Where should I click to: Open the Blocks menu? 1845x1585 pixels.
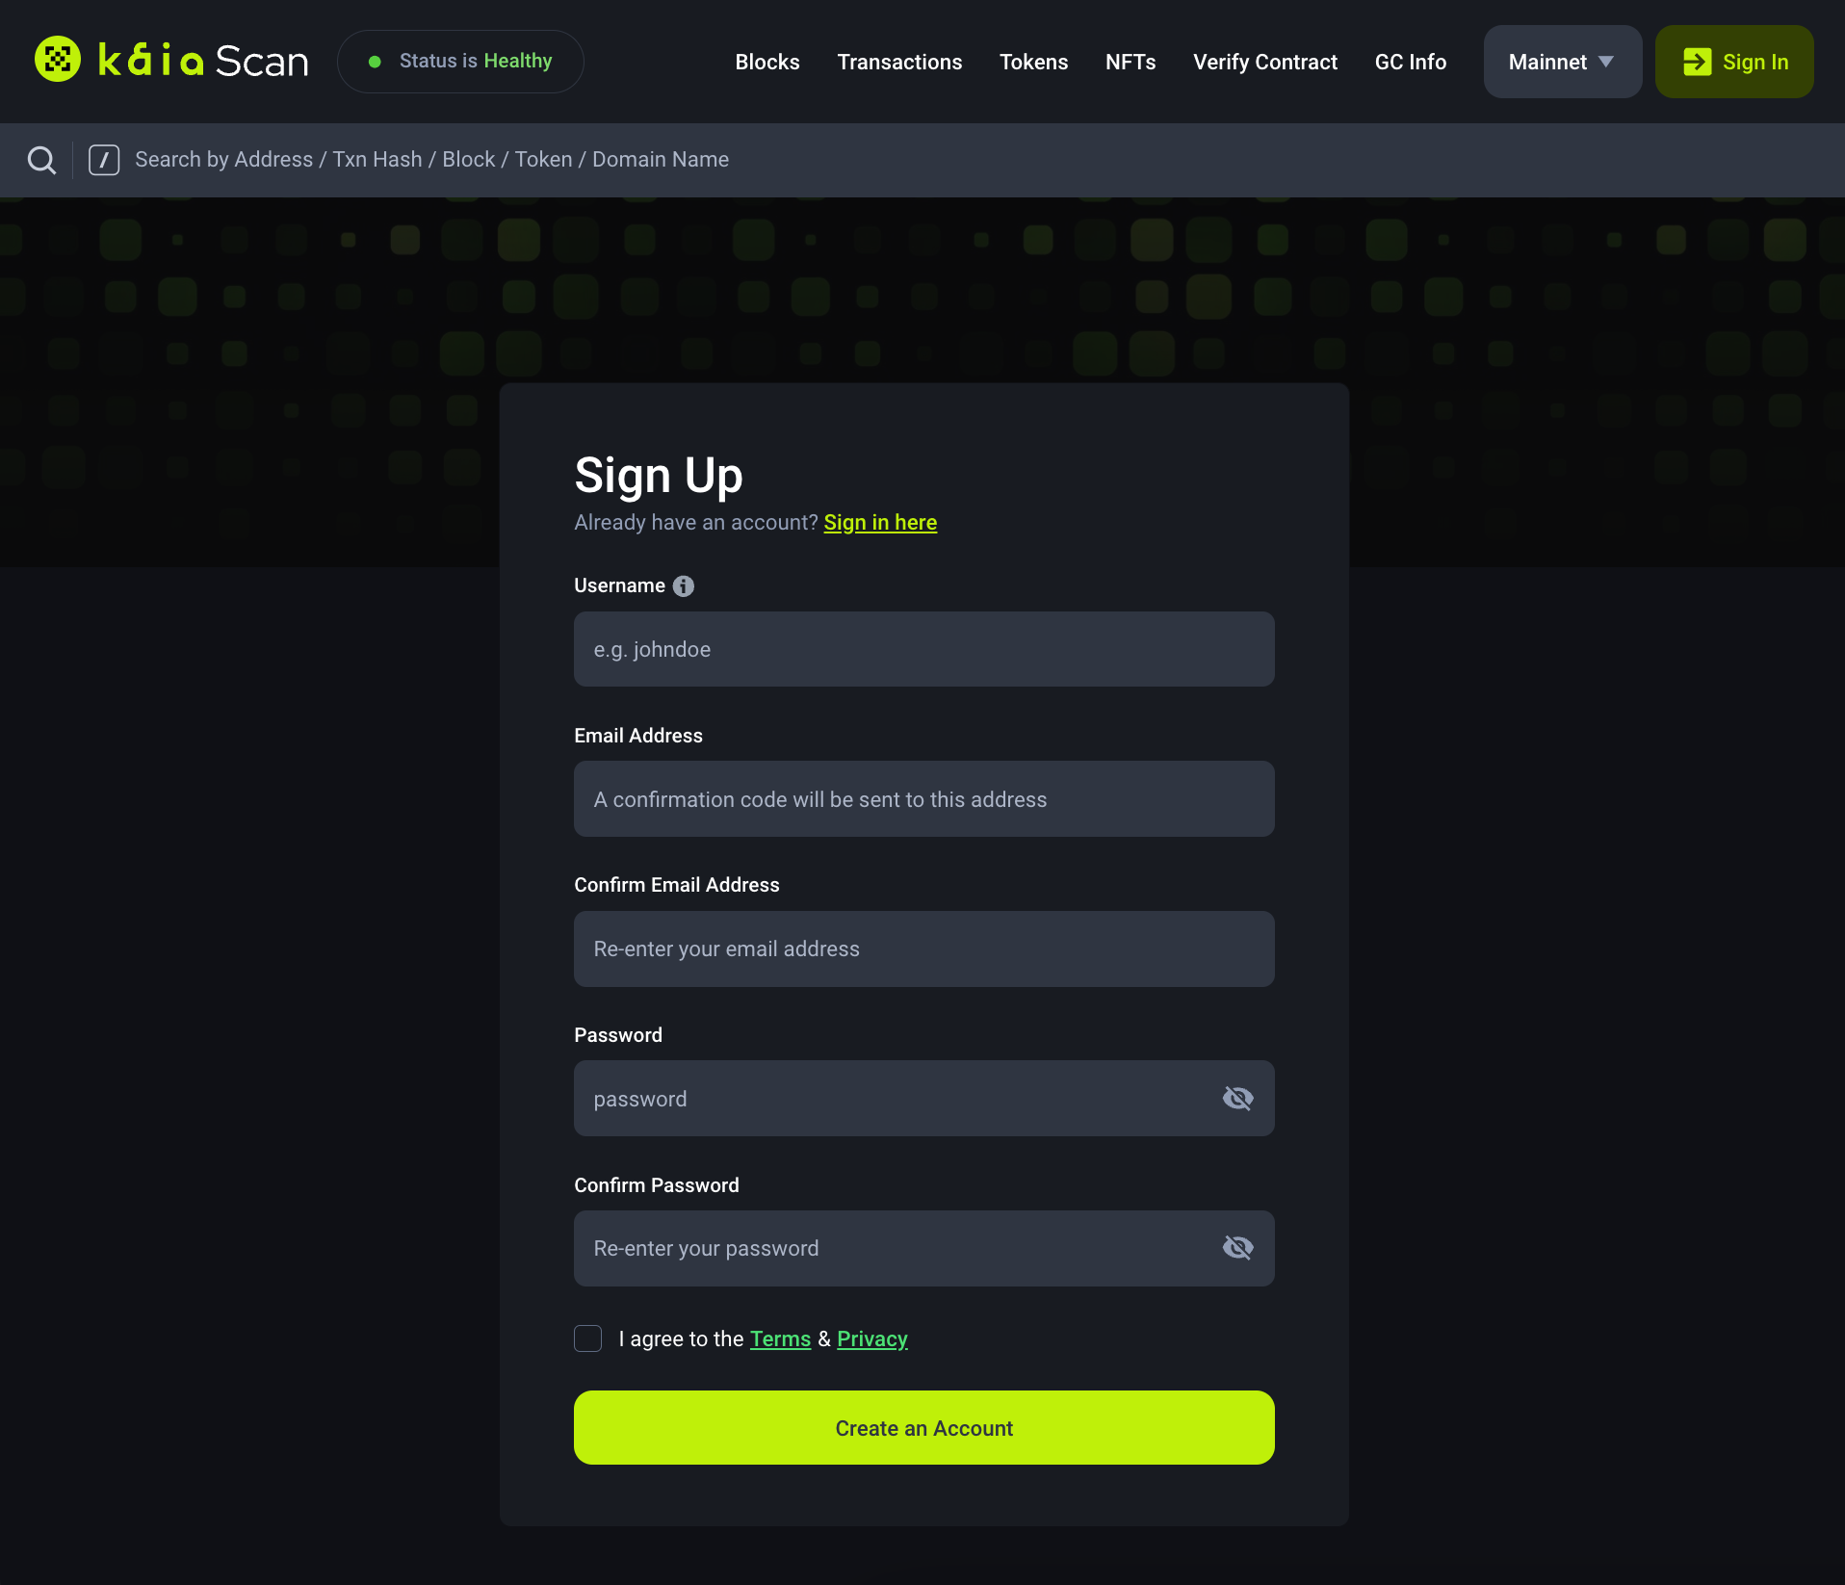767,62
